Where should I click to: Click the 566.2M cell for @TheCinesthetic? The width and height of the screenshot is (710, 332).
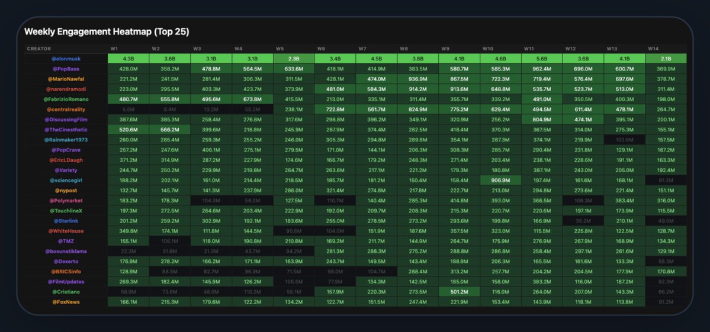click(170, 130)
